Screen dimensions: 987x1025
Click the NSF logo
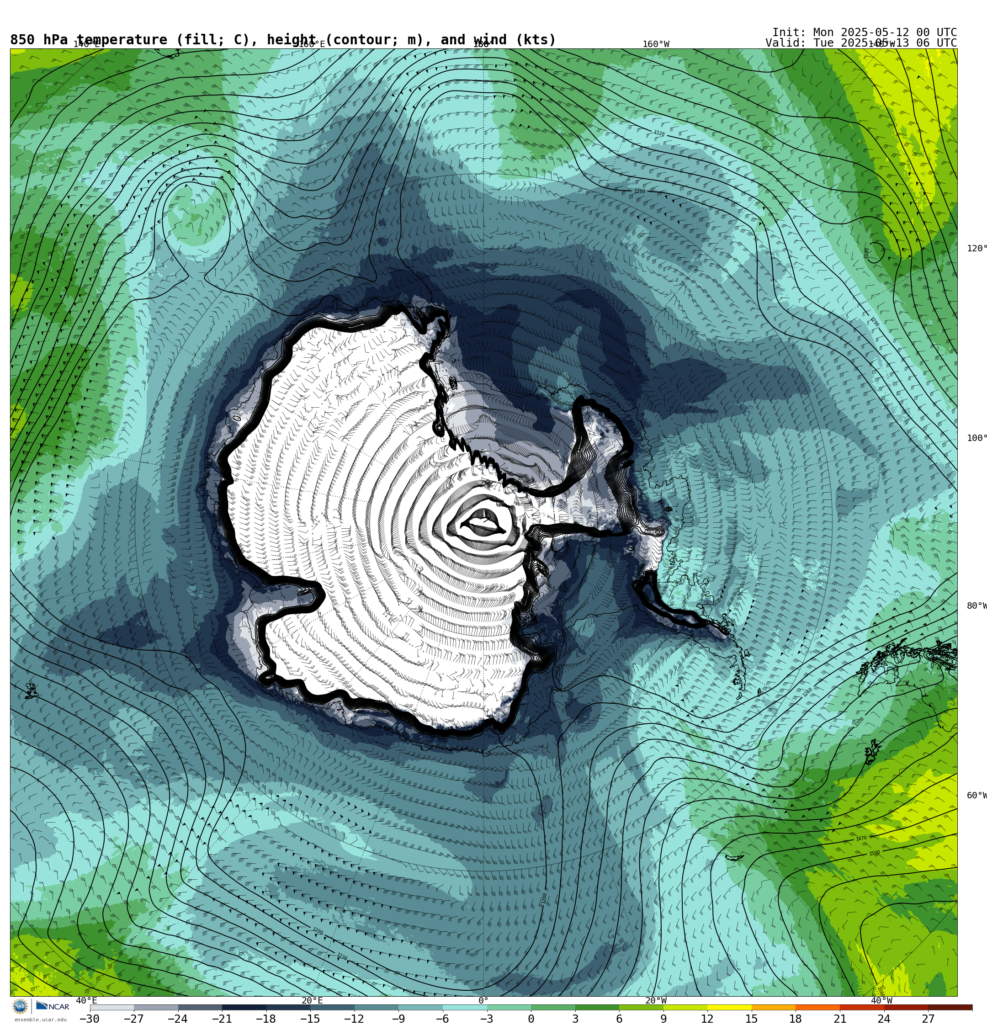tap(20, 1006)
